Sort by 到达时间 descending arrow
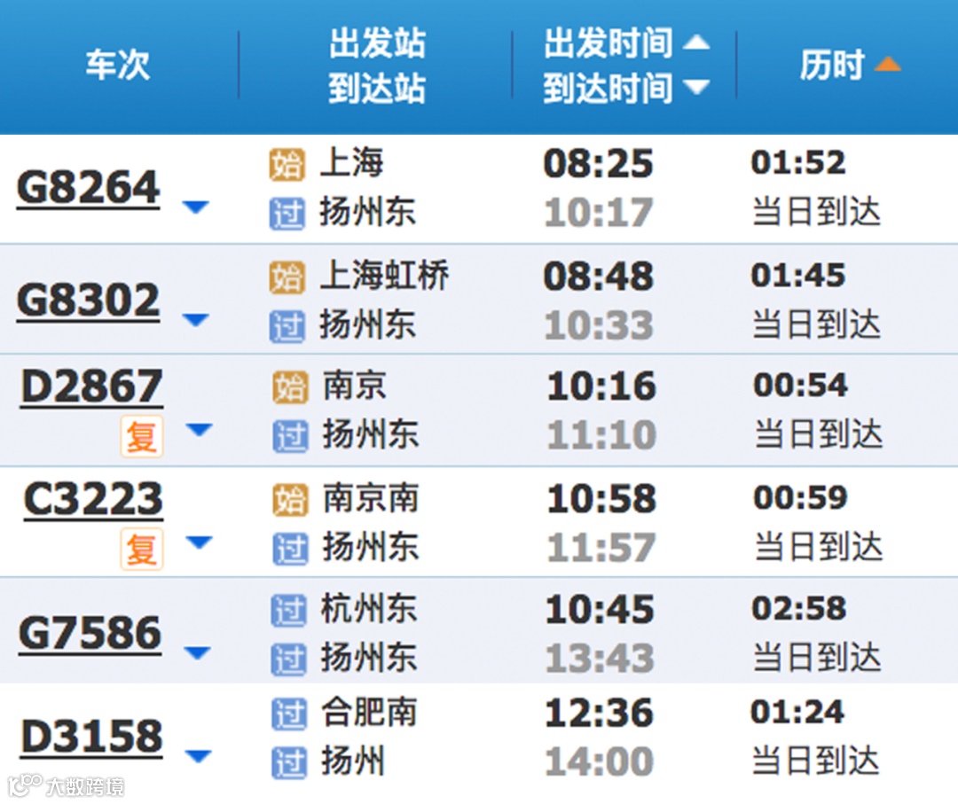Viewport: 958px width, 804px height. [696, 87]
